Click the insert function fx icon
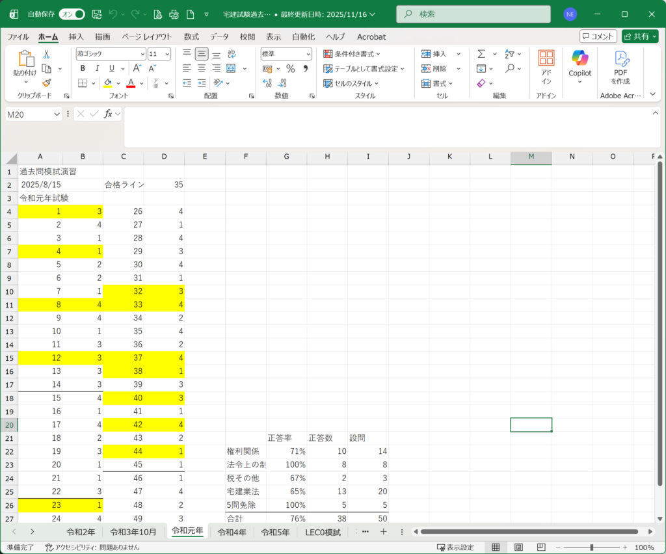The width and height of the screenshot is (666, 554). pos(109,114)
